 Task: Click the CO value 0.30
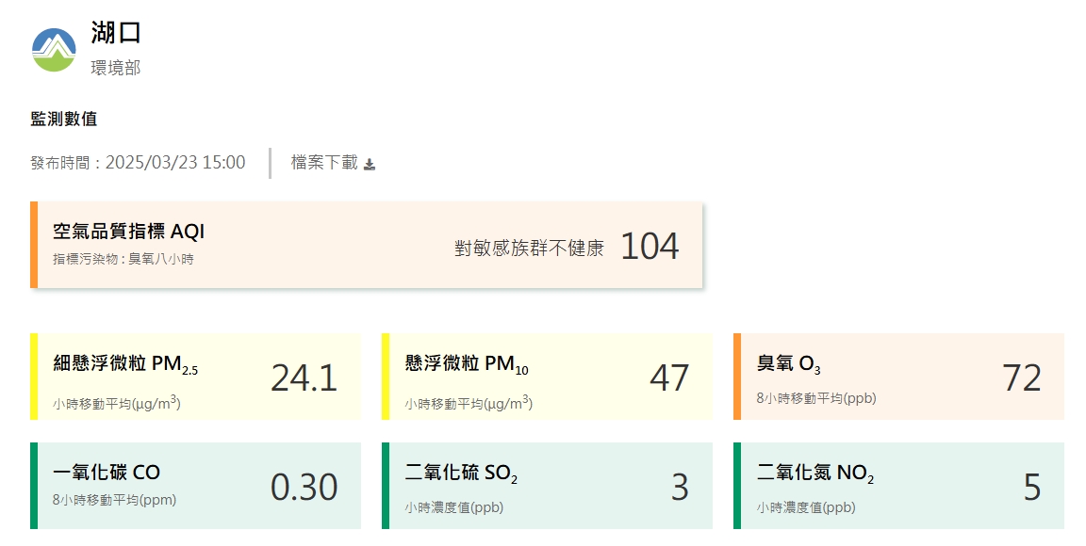pos(304,488)
